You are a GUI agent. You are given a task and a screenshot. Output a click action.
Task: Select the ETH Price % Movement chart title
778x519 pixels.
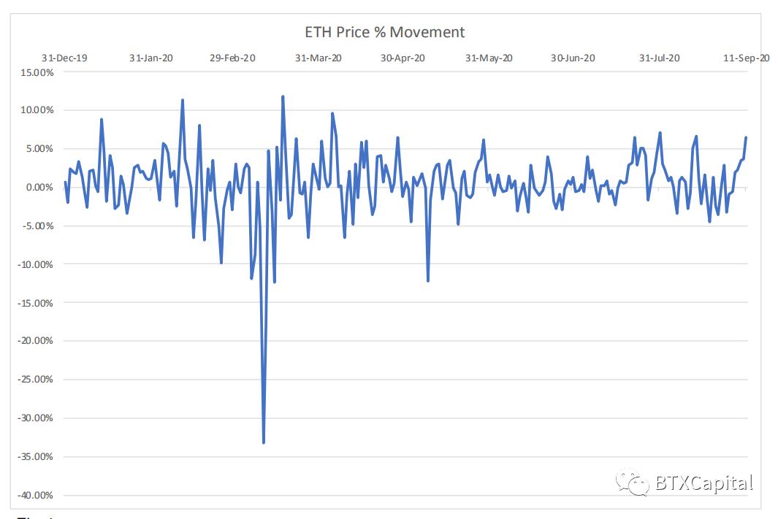click(384, 32)
